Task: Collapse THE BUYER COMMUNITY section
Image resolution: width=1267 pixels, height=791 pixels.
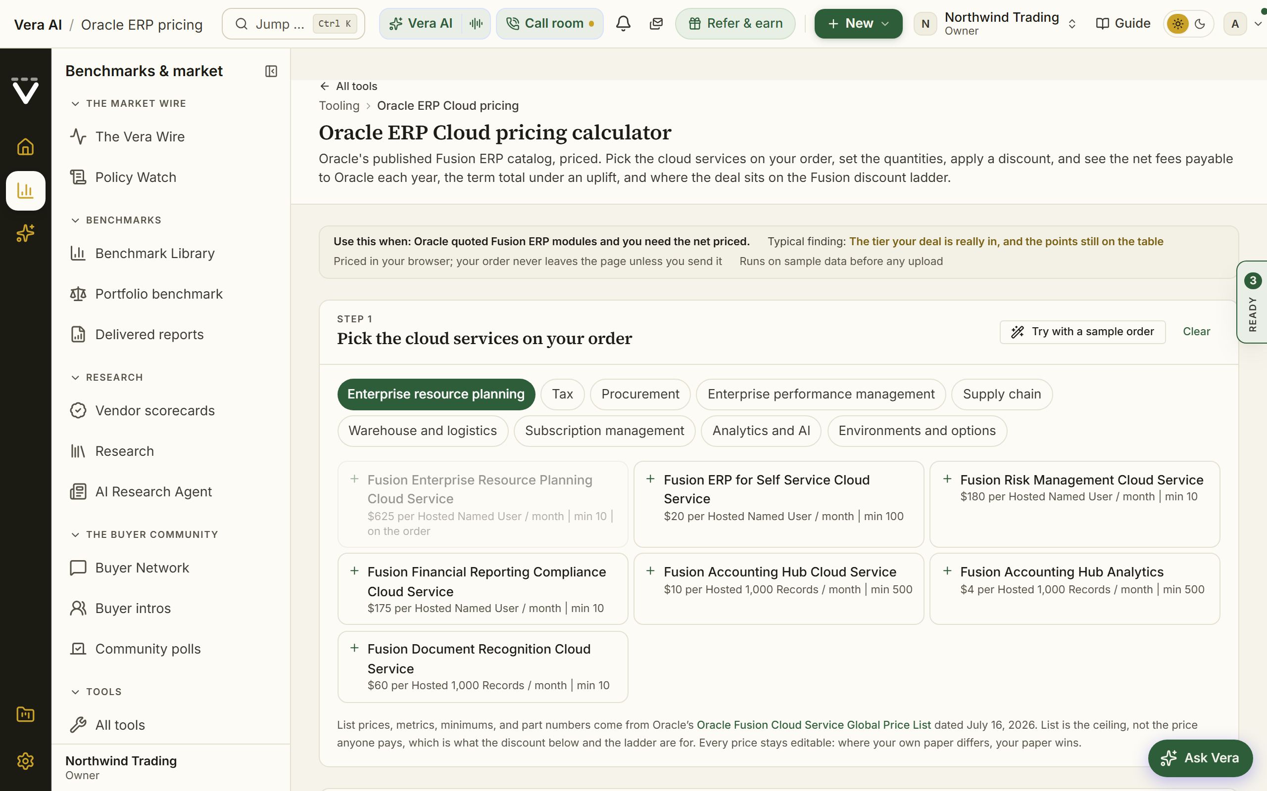Action: (x=144, y=534)
